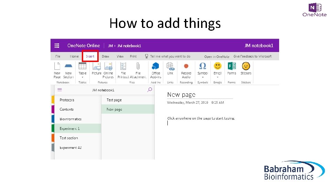Image resolution: width=330 pixels, height=186 pixels.
Task: Insert a File Printout
Action: [x=123, y=71]
